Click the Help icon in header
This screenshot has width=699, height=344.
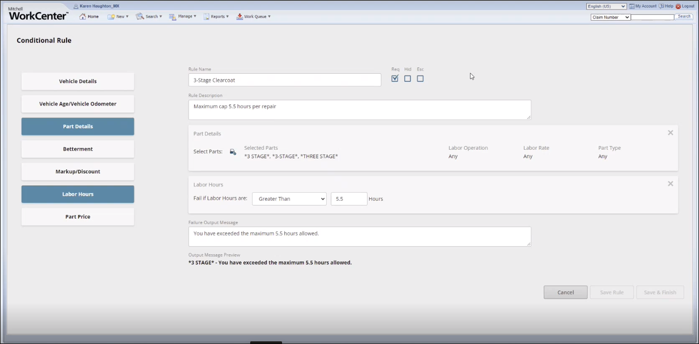click(661, 6)
